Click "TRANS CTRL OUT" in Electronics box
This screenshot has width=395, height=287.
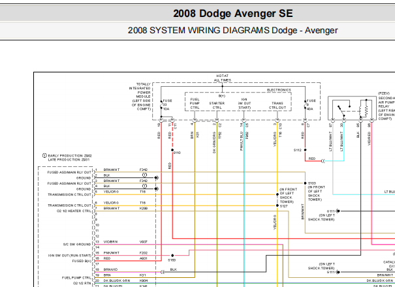[277, 106]
